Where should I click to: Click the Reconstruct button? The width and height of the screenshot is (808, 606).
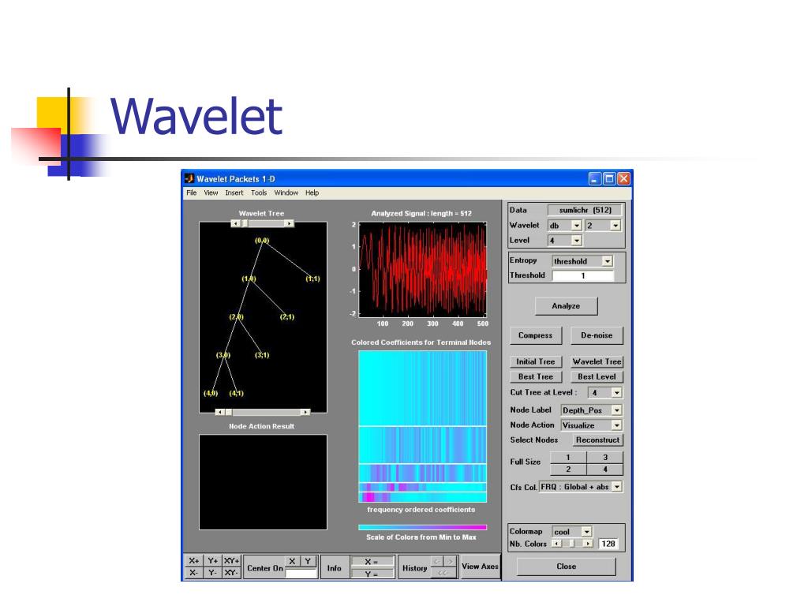pos(598,440)
